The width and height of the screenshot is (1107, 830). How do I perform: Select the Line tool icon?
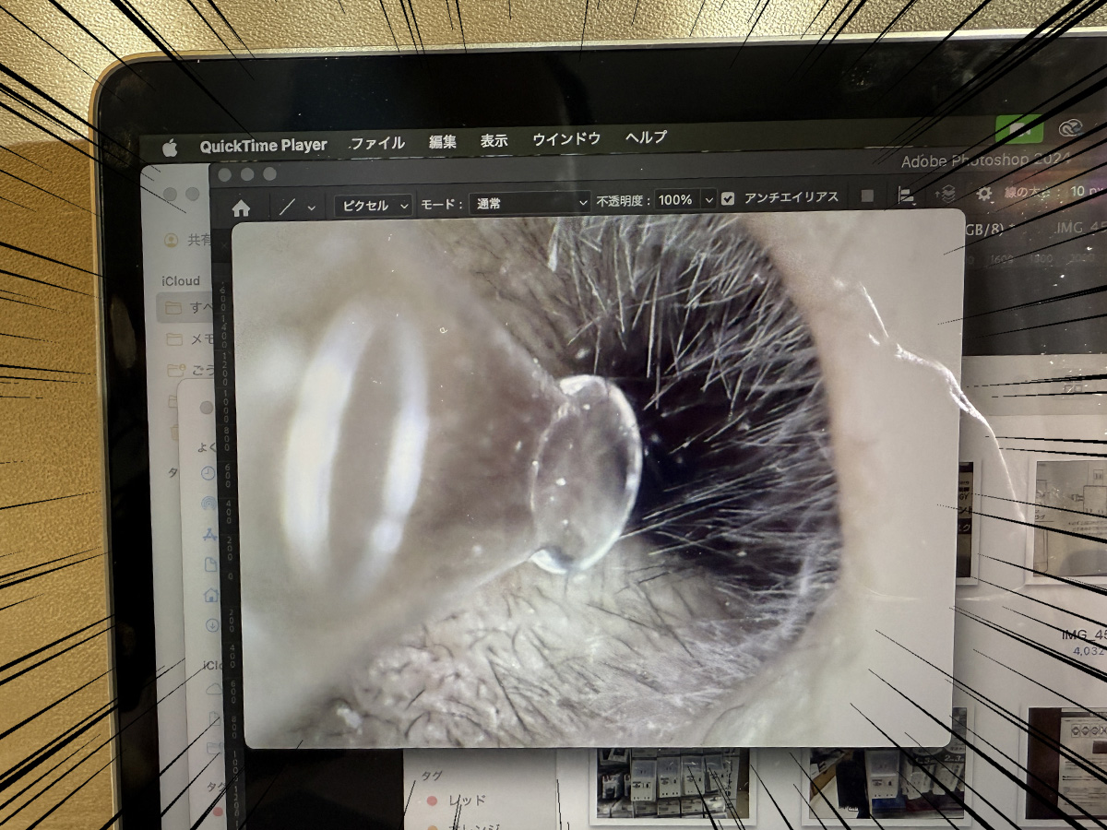point(287,206)
